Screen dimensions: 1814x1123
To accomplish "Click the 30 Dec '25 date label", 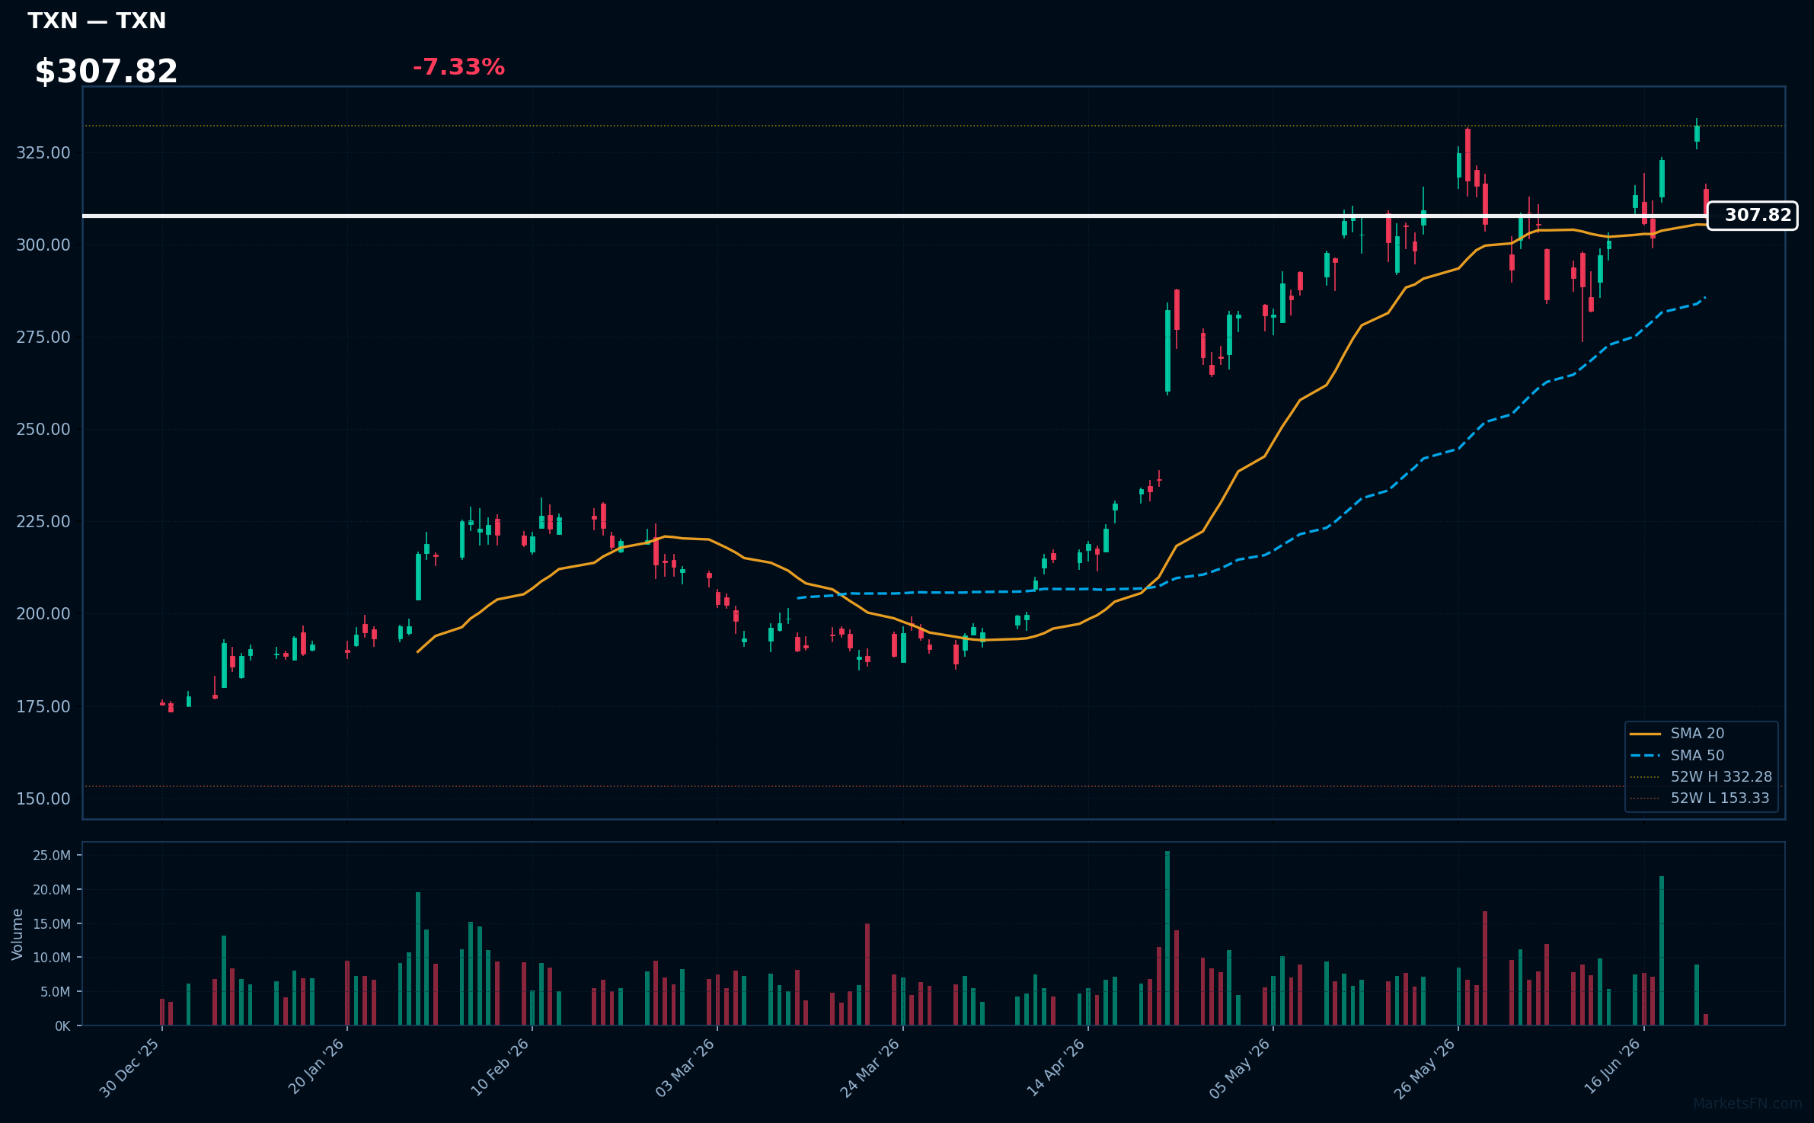I will tap(129, 1068).
